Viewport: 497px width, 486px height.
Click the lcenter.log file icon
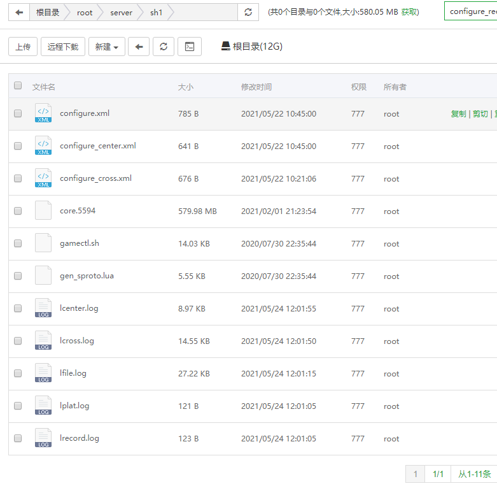click(x=43, y=308)
